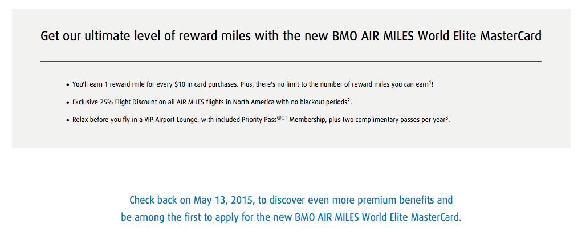This screenshot has width=586, height=235.
Task: Select the blue 'Check back on May 13, 2015' line
Action: pos(291,200)
